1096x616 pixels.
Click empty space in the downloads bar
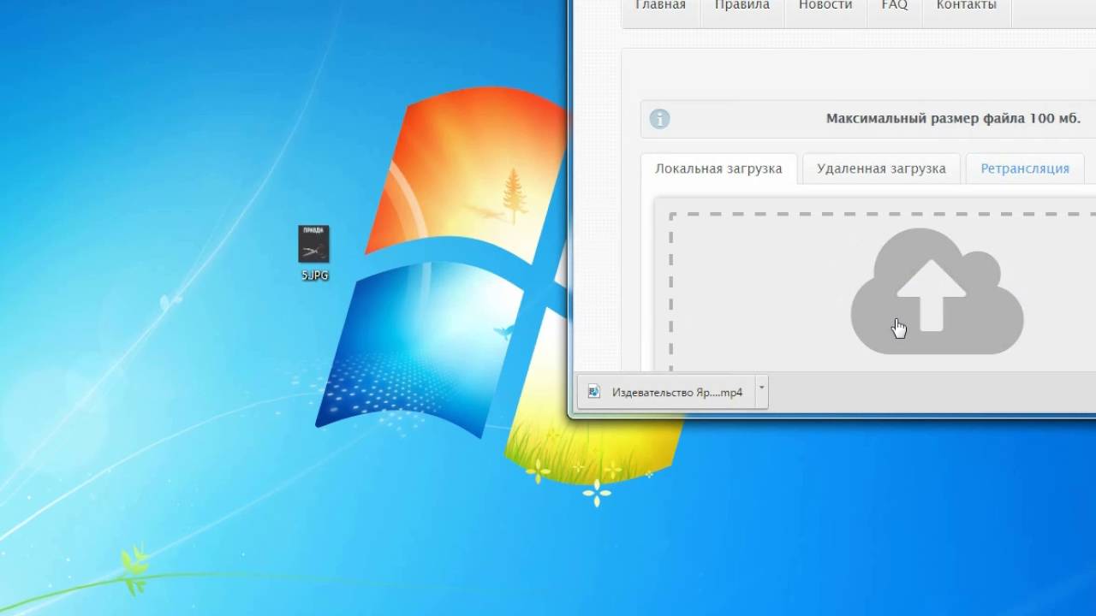point(925,393)
